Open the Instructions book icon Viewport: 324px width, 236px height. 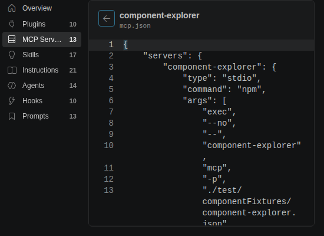12,70
